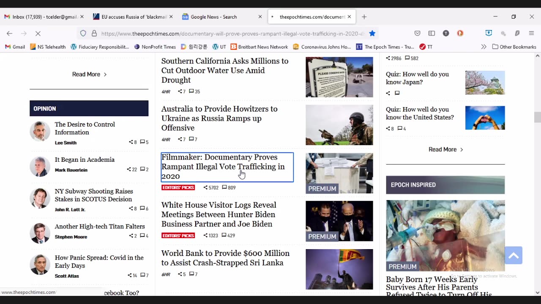Viewport: 541px width, 304px height.
Task: Click Read More under the left column
Action: (x=89, y=74)
